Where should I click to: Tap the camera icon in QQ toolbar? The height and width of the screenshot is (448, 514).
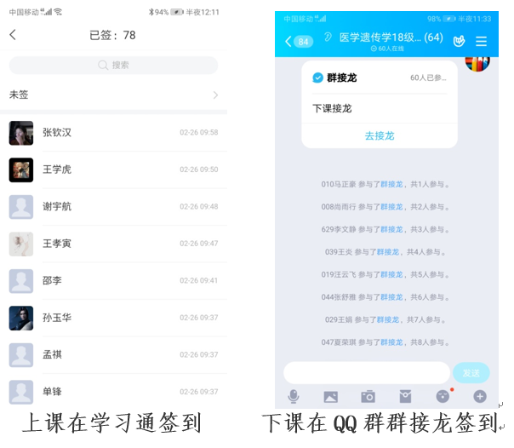pyautogui.click(x=368, y=397)
